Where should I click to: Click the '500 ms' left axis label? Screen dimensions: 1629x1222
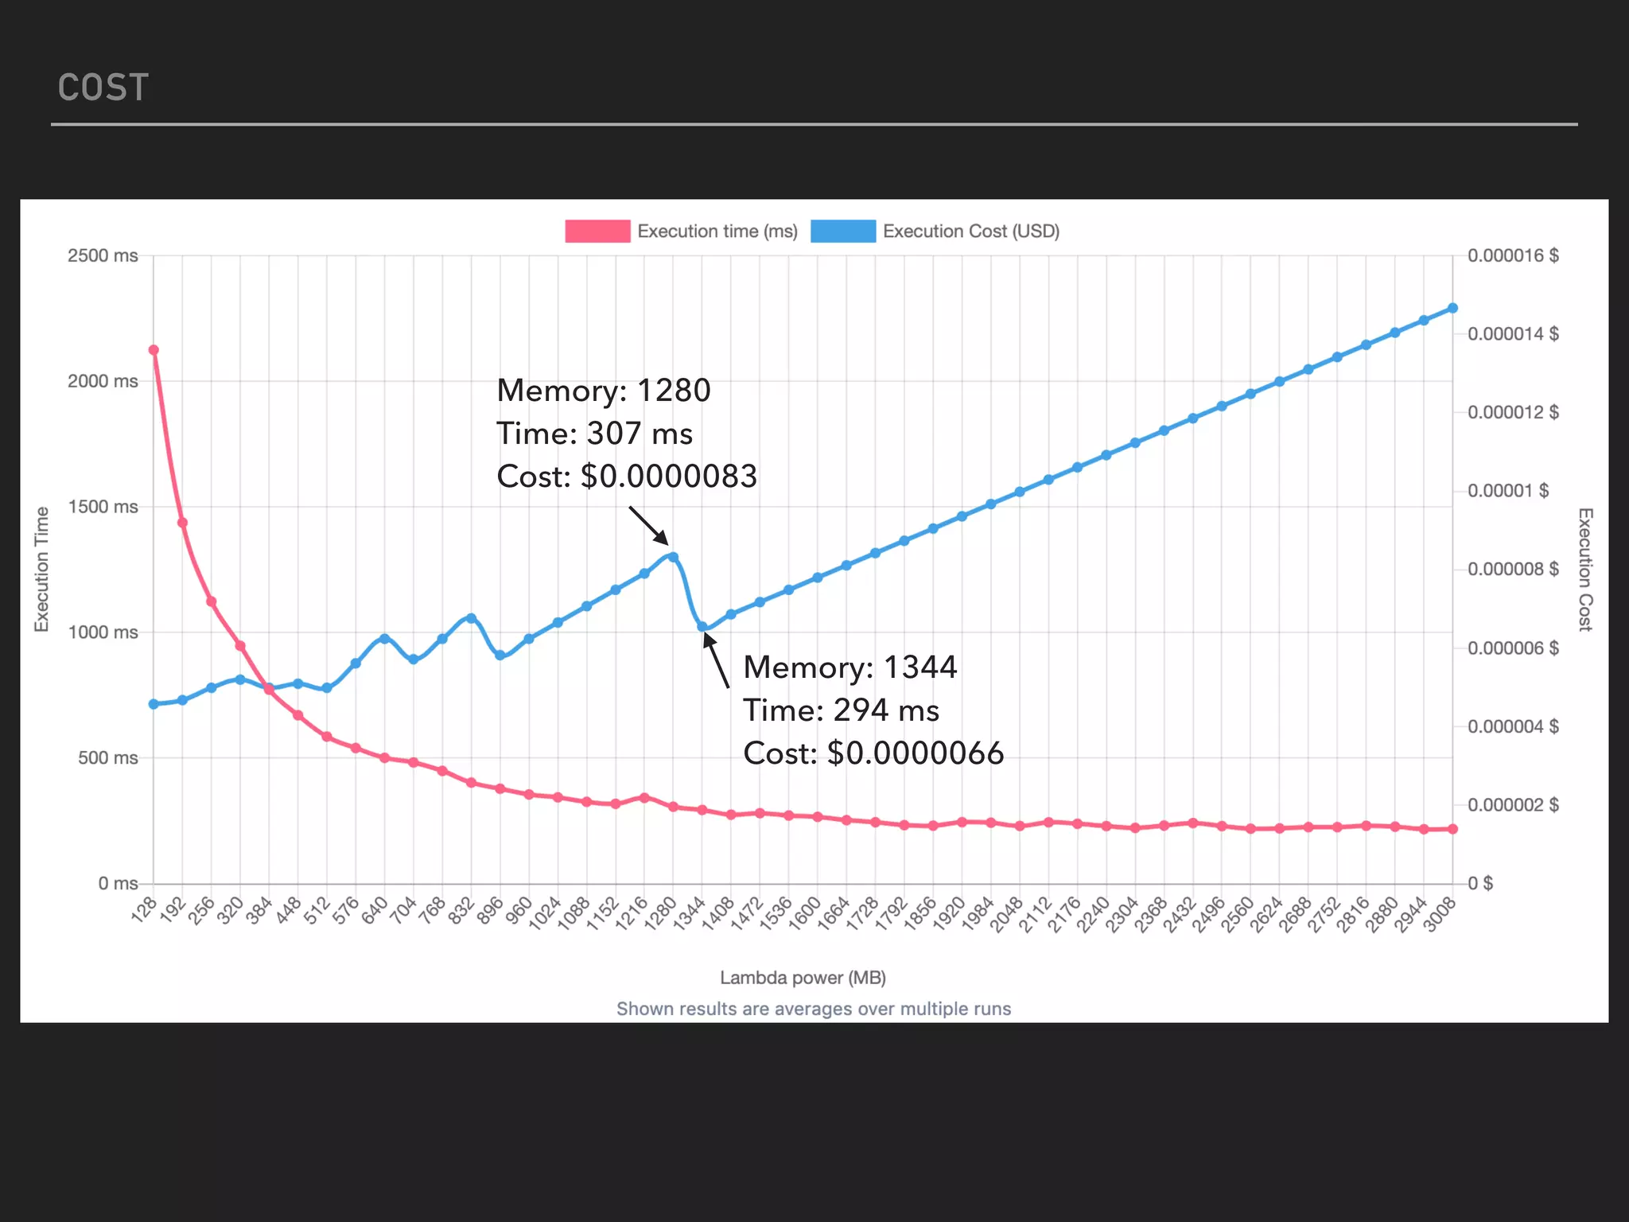108,758
